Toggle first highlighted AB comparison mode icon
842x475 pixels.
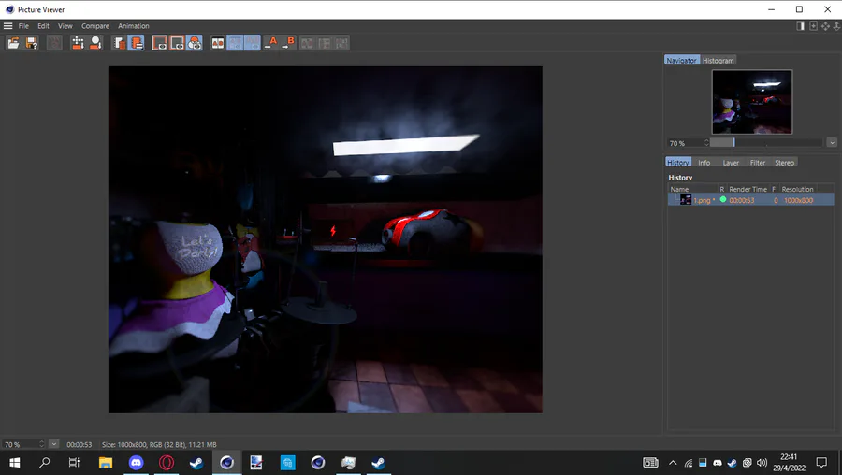[x=235, y=43]
